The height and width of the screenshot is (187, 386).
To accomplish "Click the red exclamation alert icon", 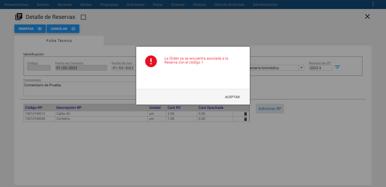I will pos(151,61).
